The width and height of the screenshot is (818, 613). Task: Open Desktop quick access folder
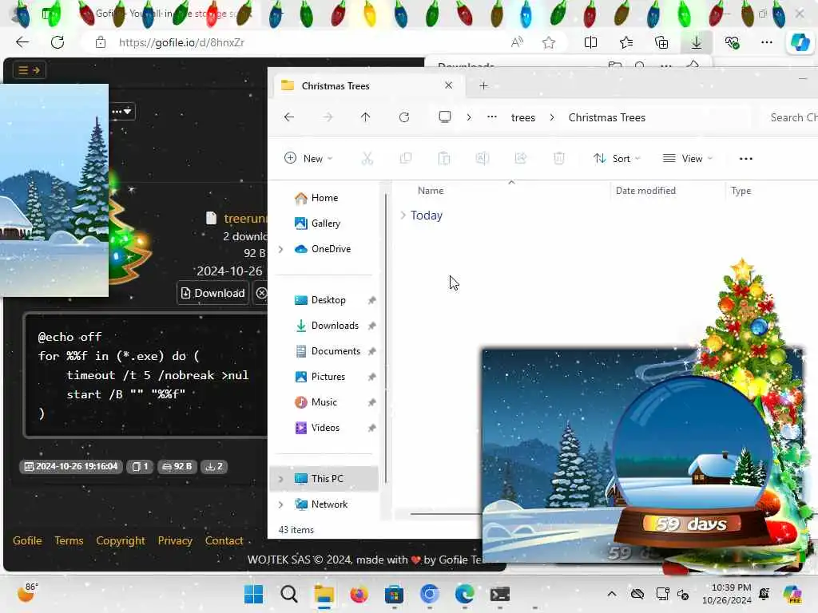(327, 300)
